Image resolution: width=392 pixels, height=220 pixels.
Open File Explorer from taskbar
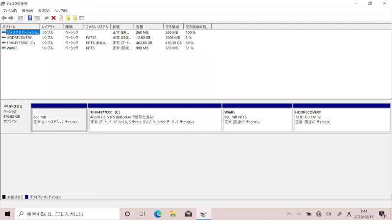click(173, 214)
